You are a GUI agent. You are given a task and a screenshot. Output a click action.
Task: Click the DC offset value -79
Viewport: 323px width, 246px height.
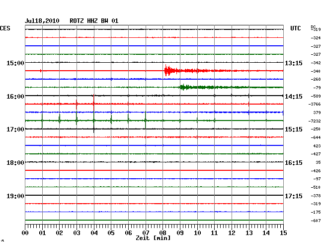coord(317,88)
